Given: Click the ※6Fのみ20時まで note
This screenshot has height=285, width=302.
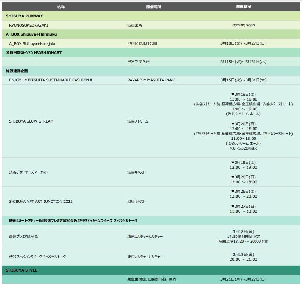Looking at the screenshot, I should [243, 148].
